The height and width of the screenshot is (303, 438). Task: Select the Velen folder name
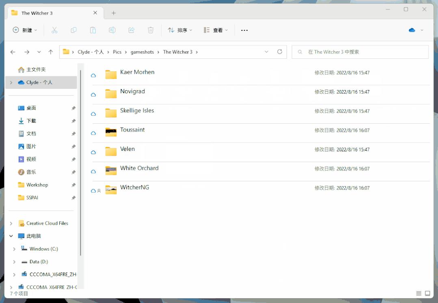pos(127,149)
